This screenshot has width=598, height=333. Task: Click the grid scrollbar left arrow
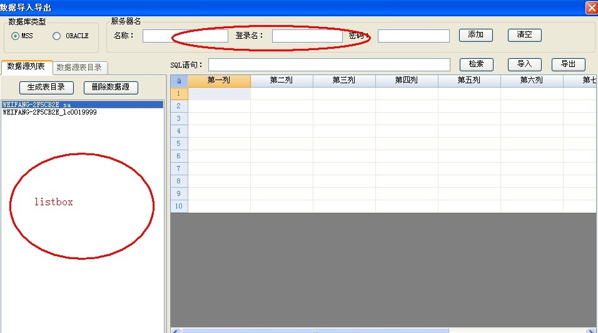175,330
